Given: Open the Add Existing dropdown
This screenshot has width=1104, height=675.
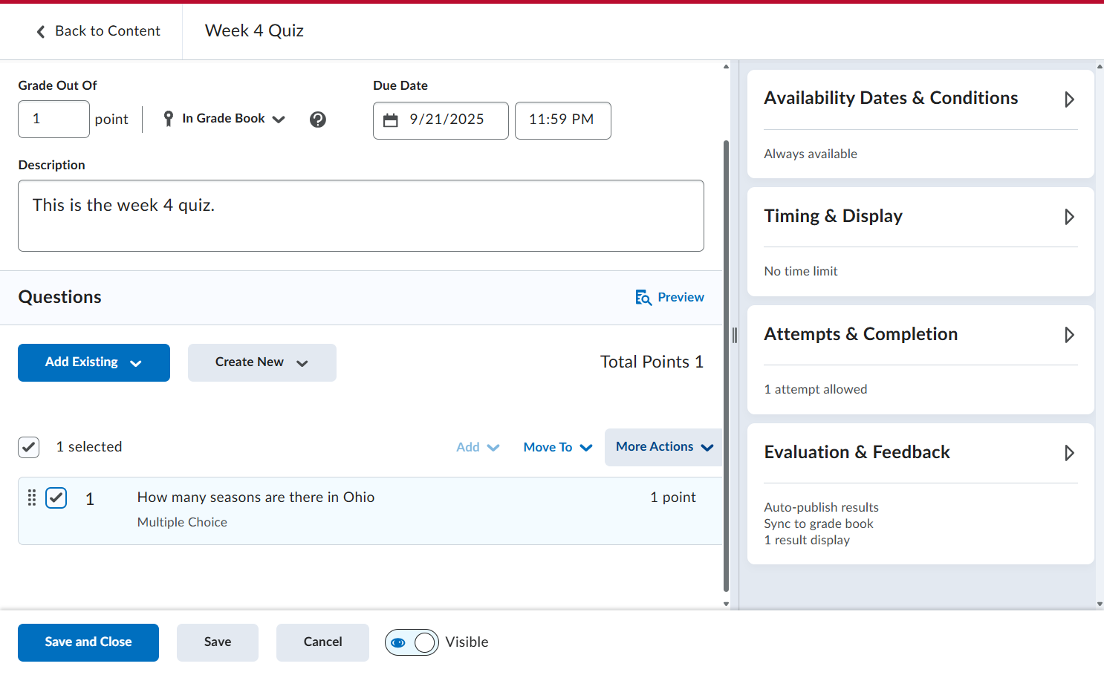Looking at the screenshot, I should coord(94,362).
